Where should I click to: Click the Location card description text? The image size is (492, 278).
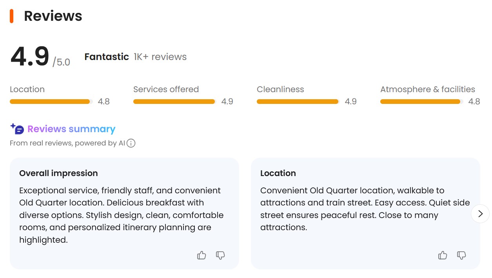pos(359,209)
